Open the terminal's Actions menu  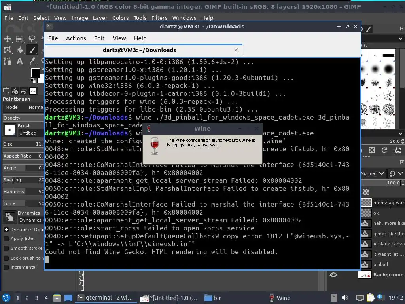(x=76, y=38)
